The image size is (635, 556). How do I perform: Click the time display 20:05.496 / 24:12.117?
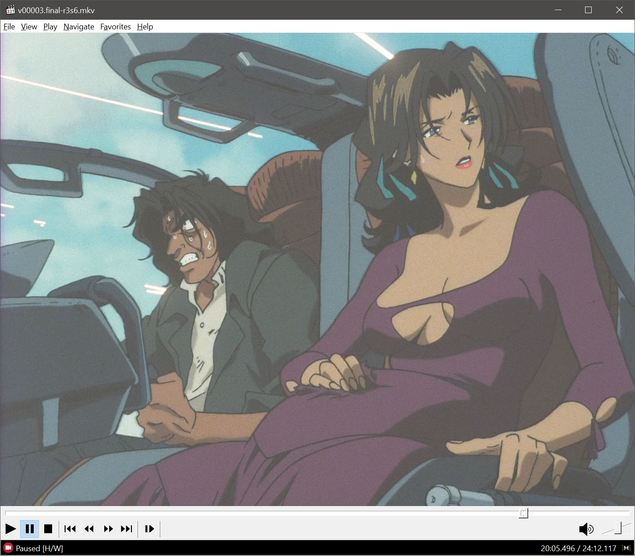pyautogui.click(x=579, y=548)
